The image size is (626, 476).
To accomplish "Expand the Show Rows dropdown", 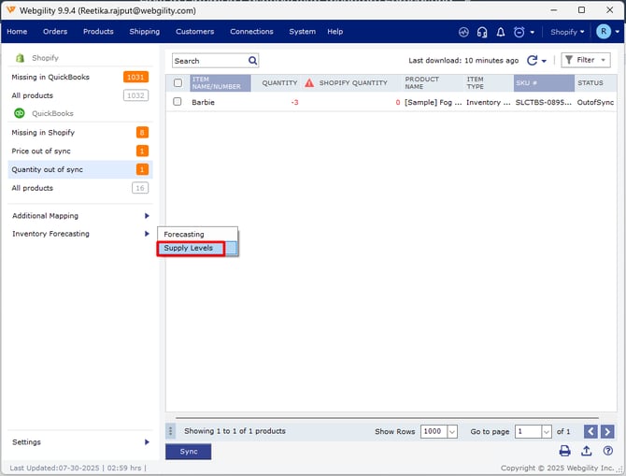I will click(452, 431).
